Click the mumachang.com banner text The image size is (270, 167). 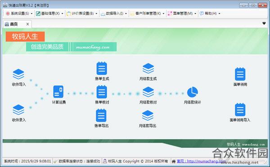(x=93, y=47)
